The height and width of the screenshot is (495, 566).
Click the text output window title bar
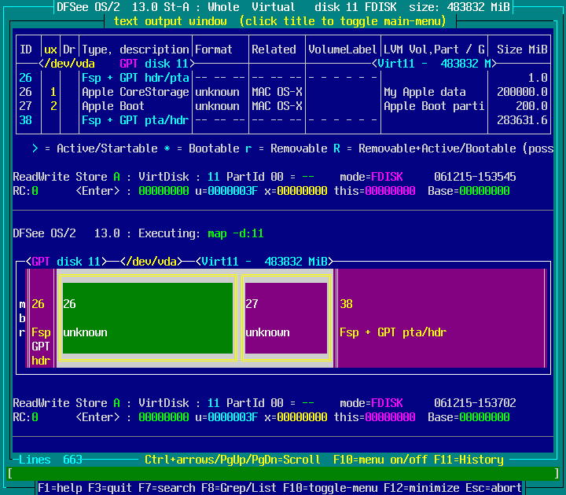(x=279, y=21)
